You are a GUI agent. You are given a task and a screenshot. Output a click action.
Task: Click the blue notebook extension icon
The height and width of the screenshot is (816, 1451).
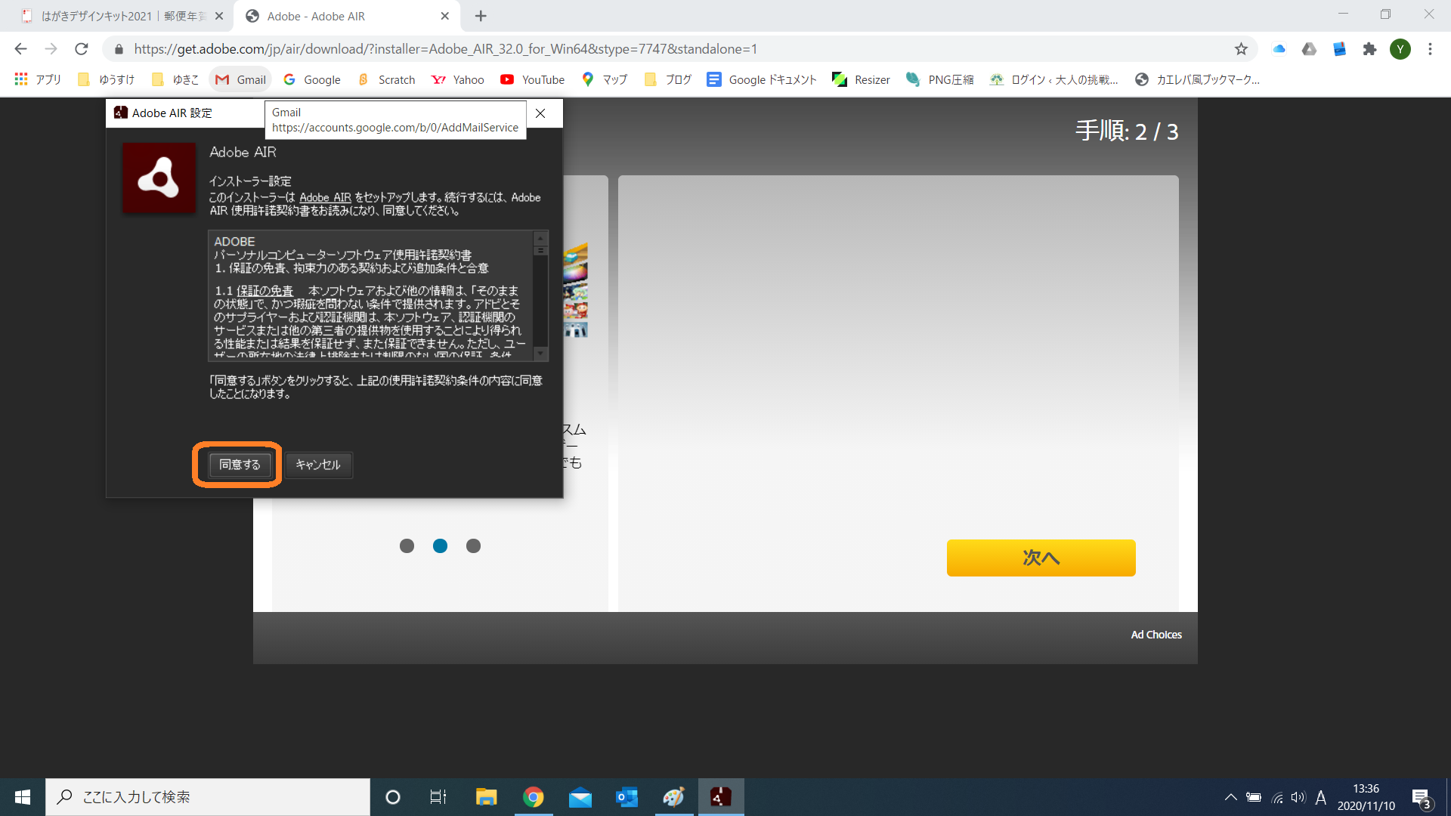click(x=1339, y=49)
